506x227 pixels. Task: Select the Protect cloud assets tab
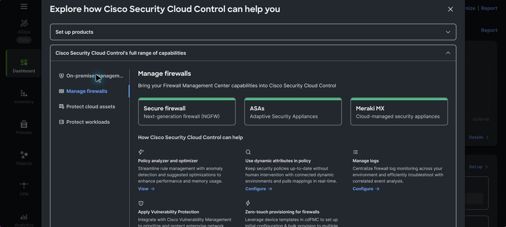tap(87, 107)
